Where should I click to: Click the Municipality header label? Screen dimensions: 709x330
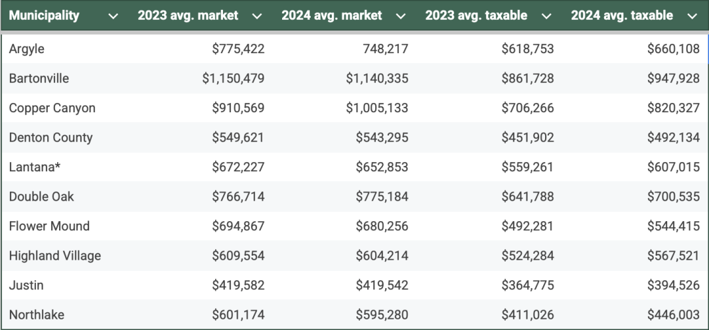click(44, 15)
